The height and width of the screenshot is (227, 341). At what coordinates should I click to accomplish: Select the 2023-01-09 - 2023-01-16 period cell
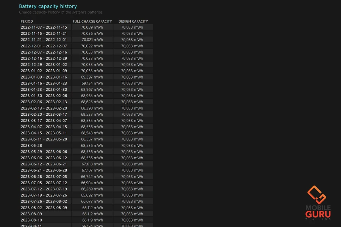click(x=44, y=77)
